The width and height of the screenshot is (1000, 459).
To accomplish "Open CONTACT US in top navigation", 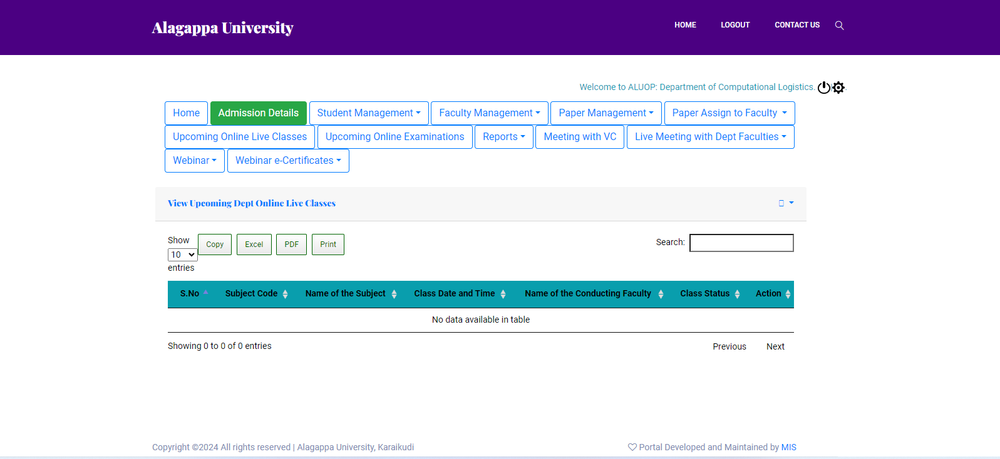I will [x=797, y=25].
